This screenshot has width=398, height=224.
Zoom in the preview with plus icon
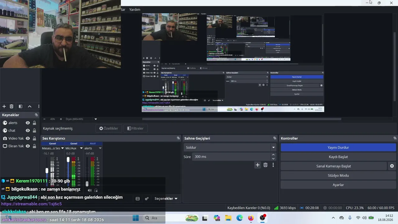tap(61, 119)
